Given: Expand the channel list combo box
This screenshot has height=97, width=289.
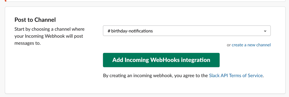Looking at the screenshot, I should pyautogui.click(x=187, y=31).
